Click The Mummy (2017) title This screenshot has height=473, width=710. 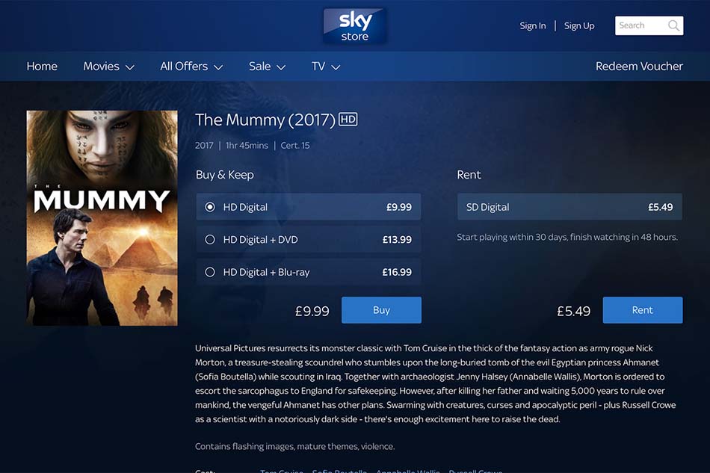265,120
